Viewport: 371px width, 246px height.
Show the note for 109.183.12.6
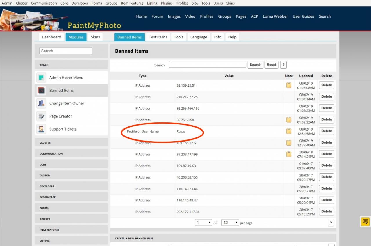(289, 143)
